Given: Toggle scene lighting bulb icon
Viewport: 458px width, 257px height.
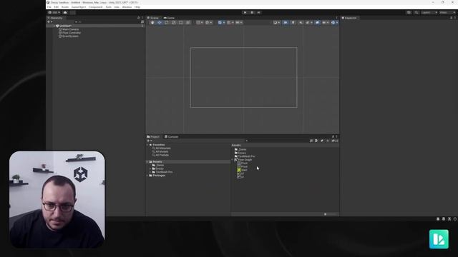Looking at the screenshot, I should 293,22.
